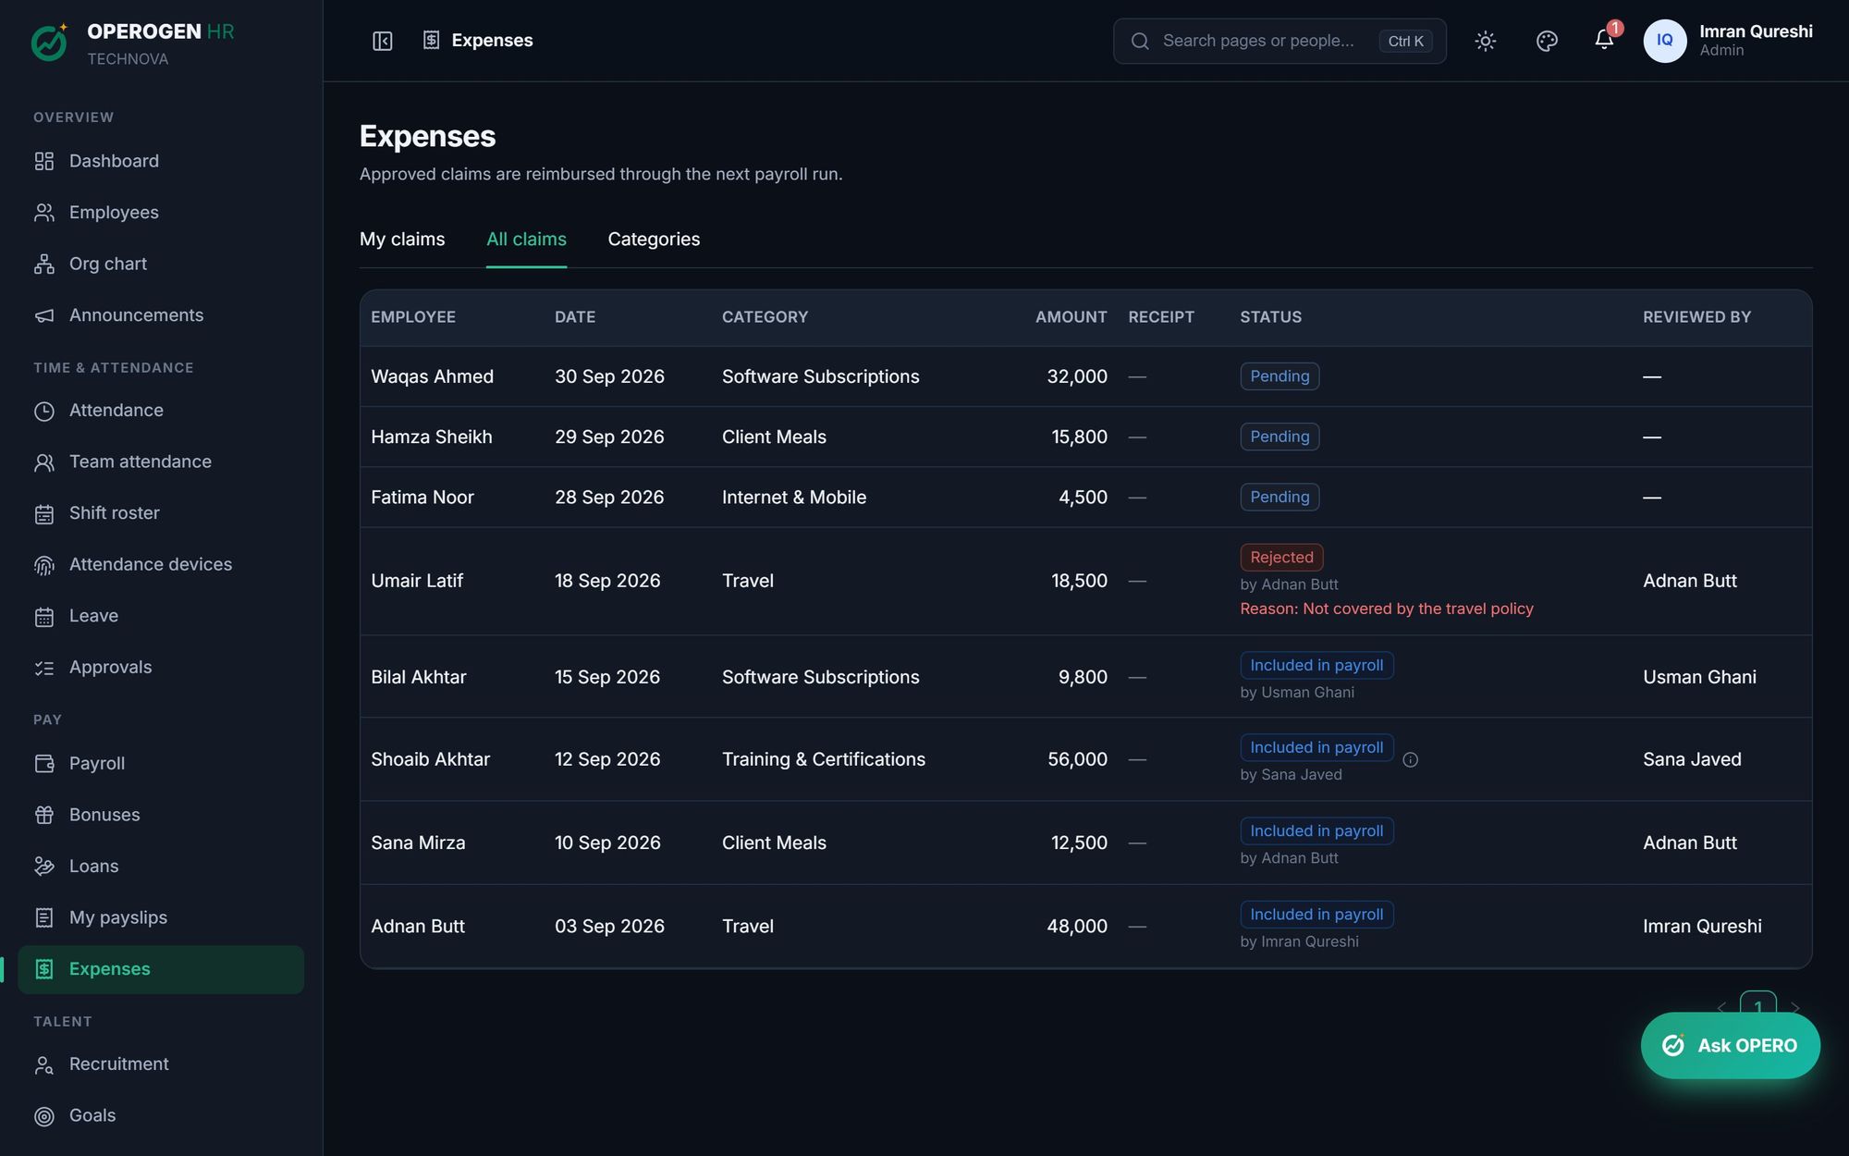This screenshot has width=1849, height=1156.
Task: Open Announcements from the sidebar
Action: [161, 315]
